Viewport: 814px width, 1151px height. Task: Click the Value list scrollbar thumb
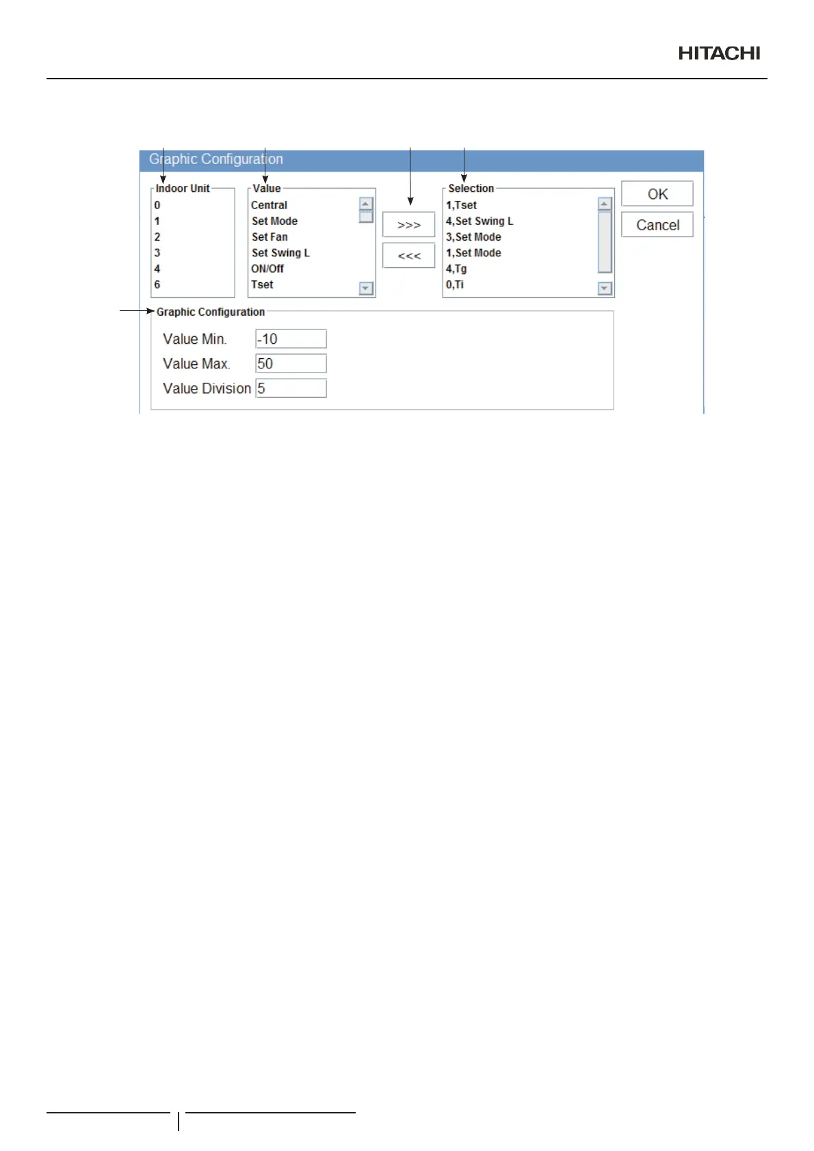coord(366,217)
